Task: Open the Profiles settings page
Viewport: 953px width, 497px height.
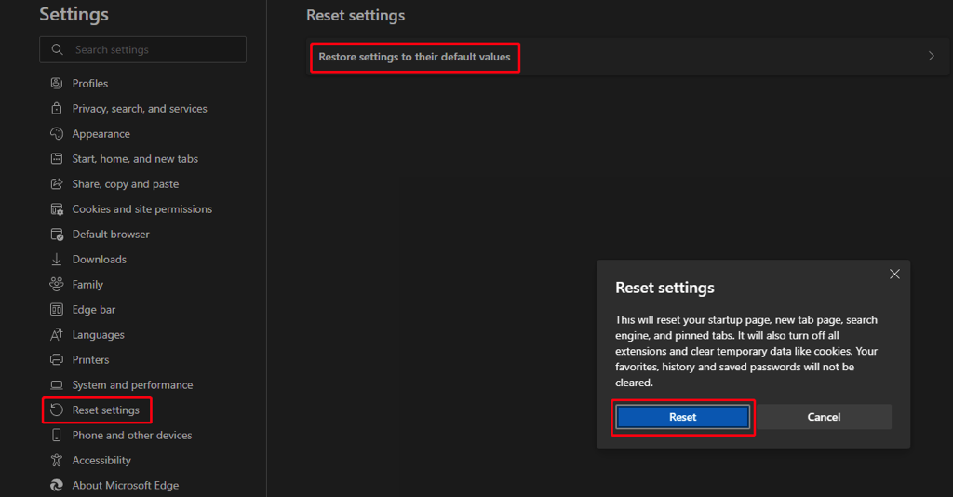Action: (x=90, y=83)
